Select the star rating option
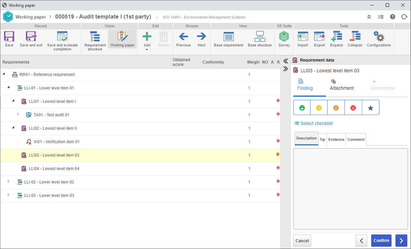 370,107
